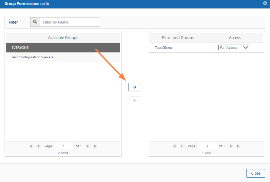Go to last page of Permitted Groups
The width and height of the screenshot is (270, 182).
(x=238, y=146)
